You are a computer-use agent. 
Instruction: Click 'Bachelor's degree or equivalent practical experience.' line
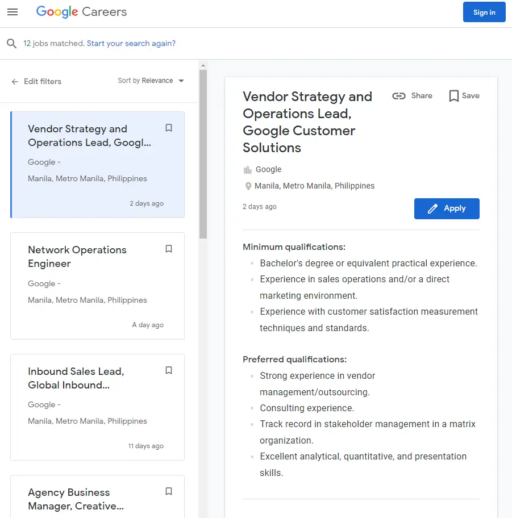point(368,264)
